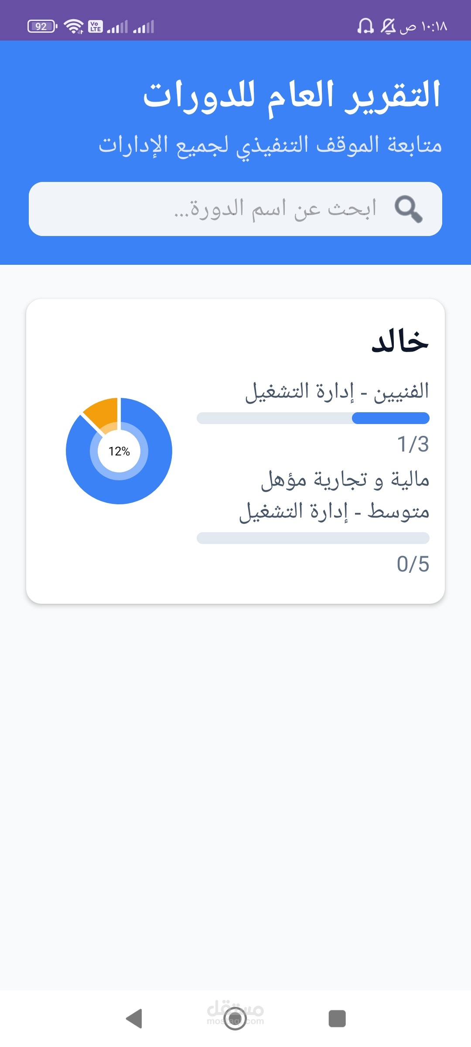Click the 12% donut chart center
471x1047 pixels.
pos(119,451)
